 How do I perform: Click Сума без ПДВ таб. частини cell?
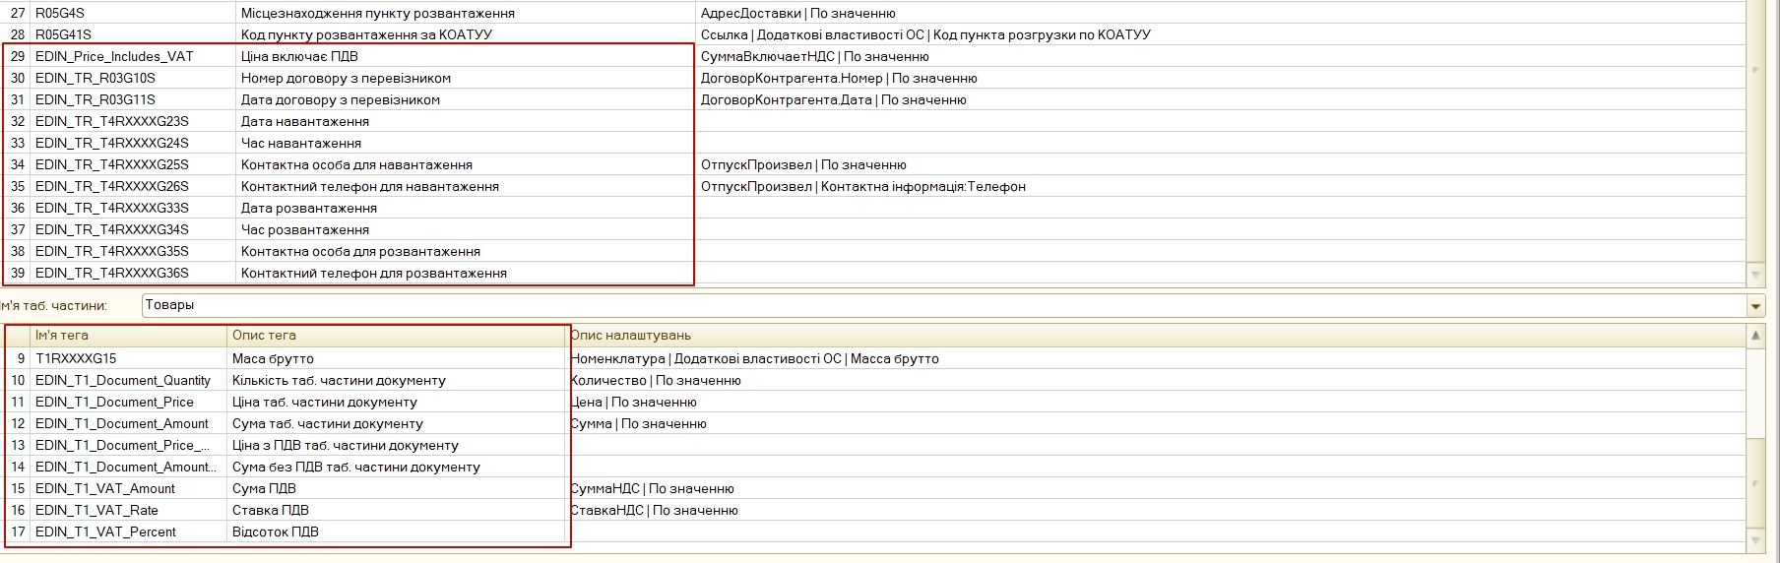click(397, 467)
